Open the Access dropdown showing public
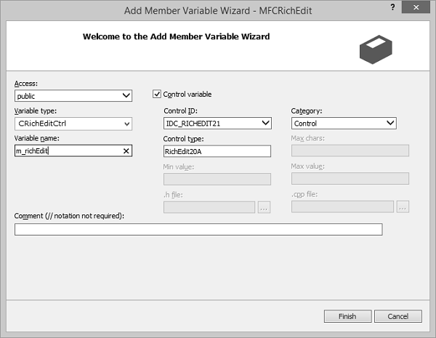Screen dimensions: 436x338 126,95
